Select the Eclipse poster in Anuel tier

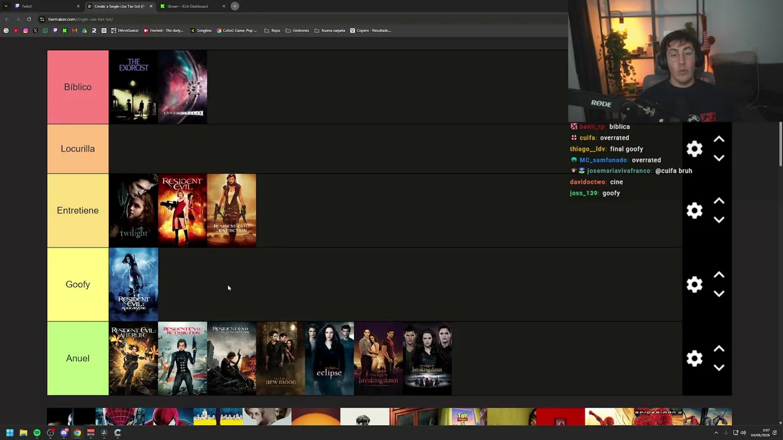tap(329, 358)
